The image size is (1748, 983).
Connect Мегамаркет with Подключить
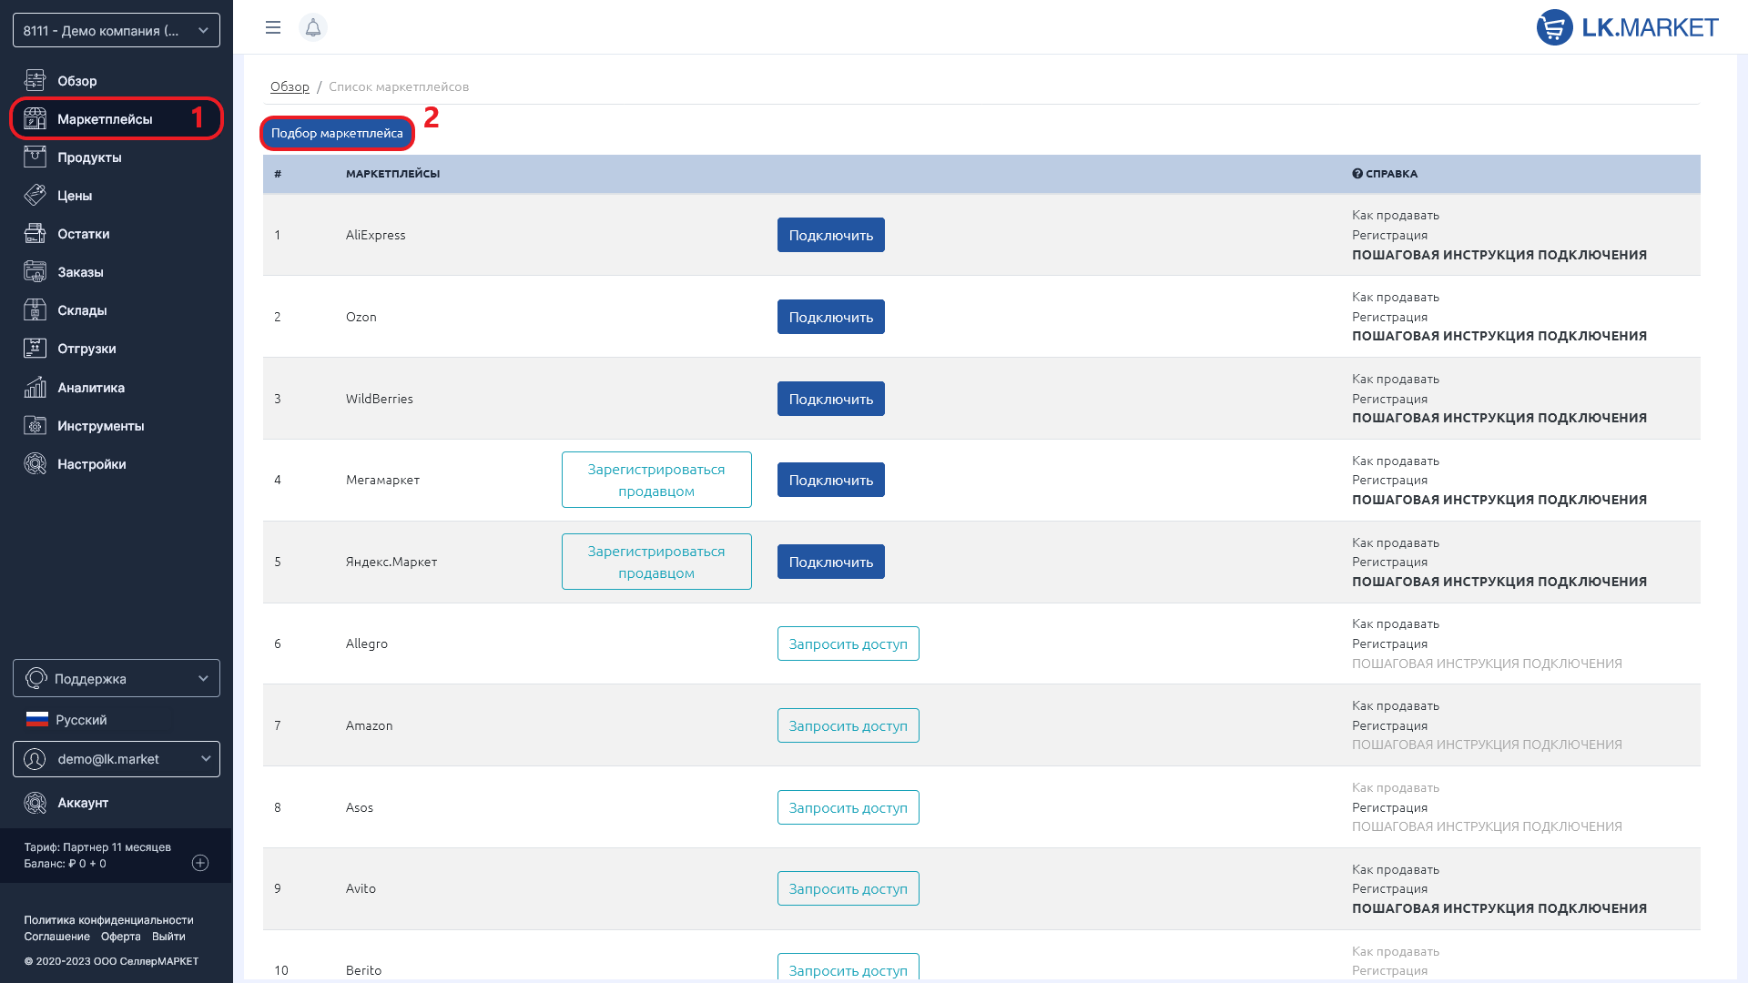[830, 480]
